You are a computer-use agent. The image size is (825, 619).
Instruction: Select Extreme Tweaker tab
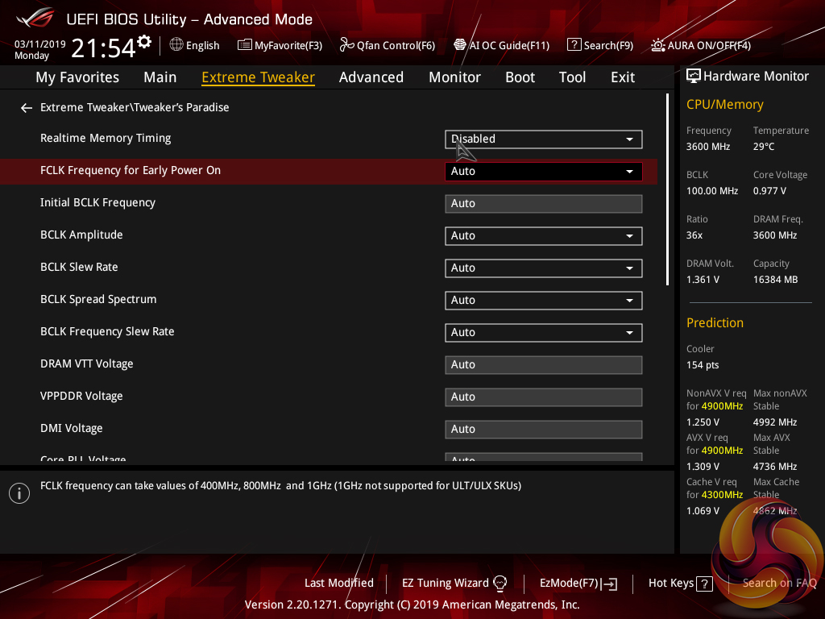click(x=259, y=77)
